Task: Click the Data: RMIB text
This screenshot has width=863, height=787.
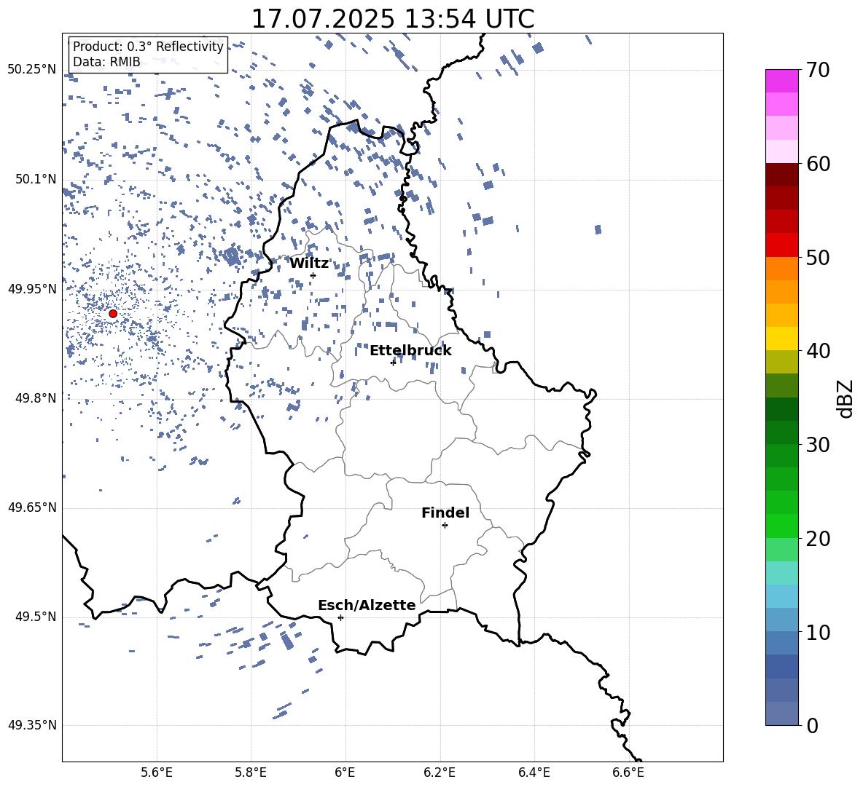Action: click(x=106, y=62)
